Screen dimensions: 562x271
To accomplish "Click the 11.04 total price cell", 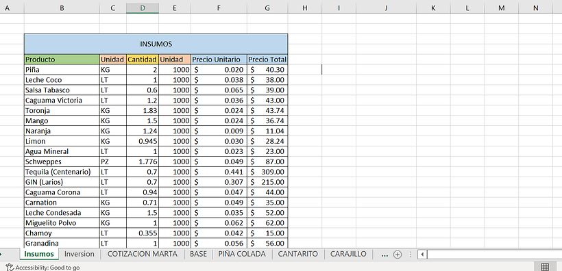I will click(267, 131).
